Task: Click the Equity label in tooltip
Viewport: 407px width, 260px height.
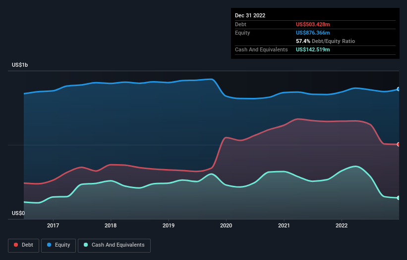Action: 242,33
